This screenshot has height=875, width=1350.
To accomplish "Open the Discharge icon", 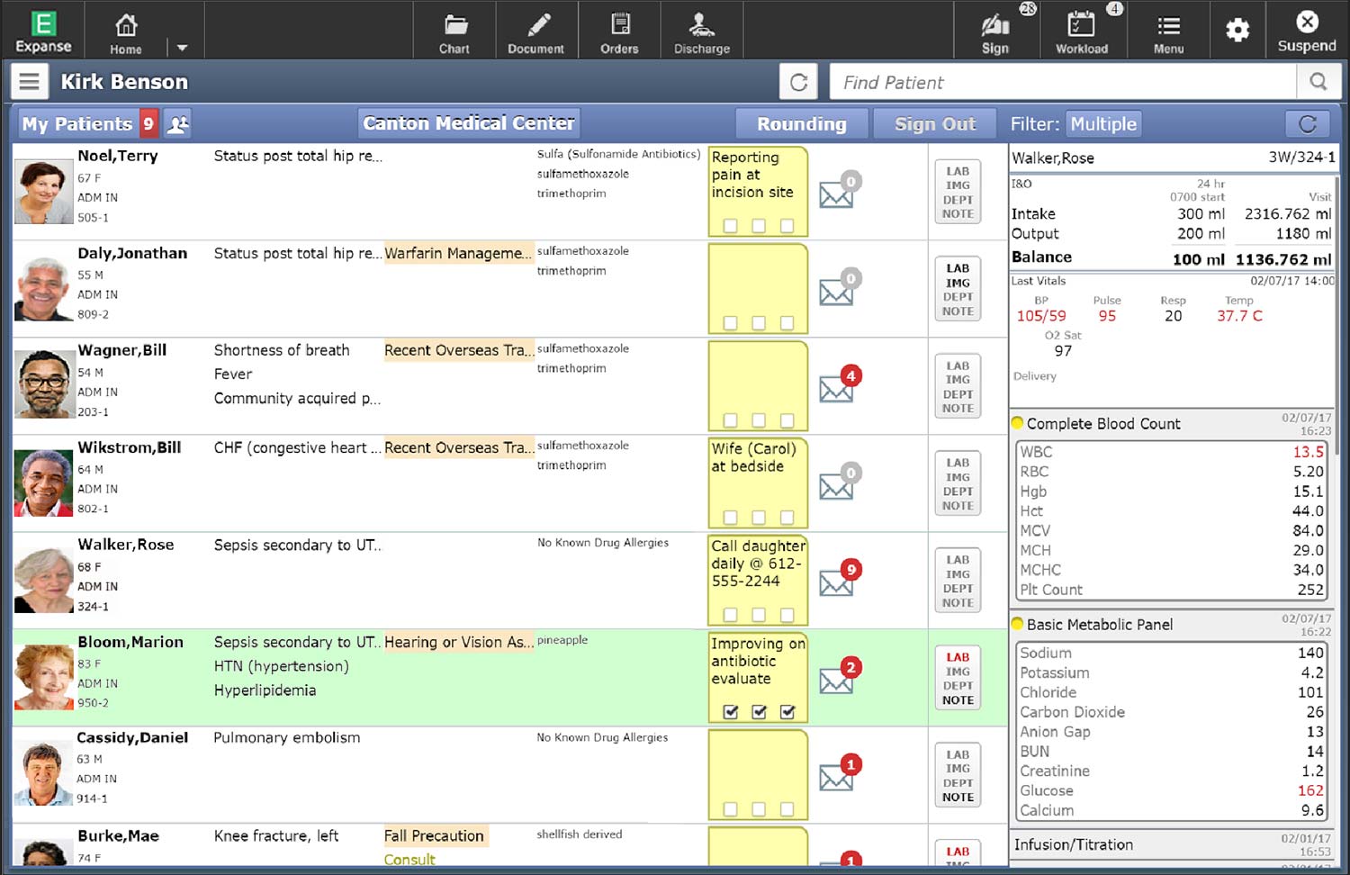I will (x=702, y=32).
